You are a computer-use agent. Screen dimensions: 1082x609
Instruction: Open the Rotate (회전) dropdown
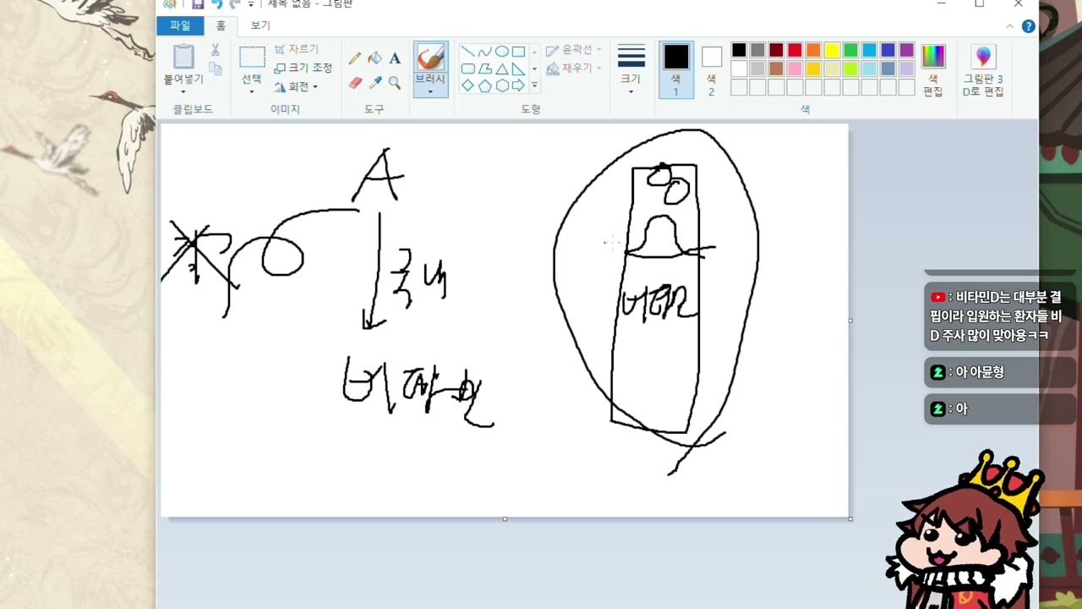point(297,86)
